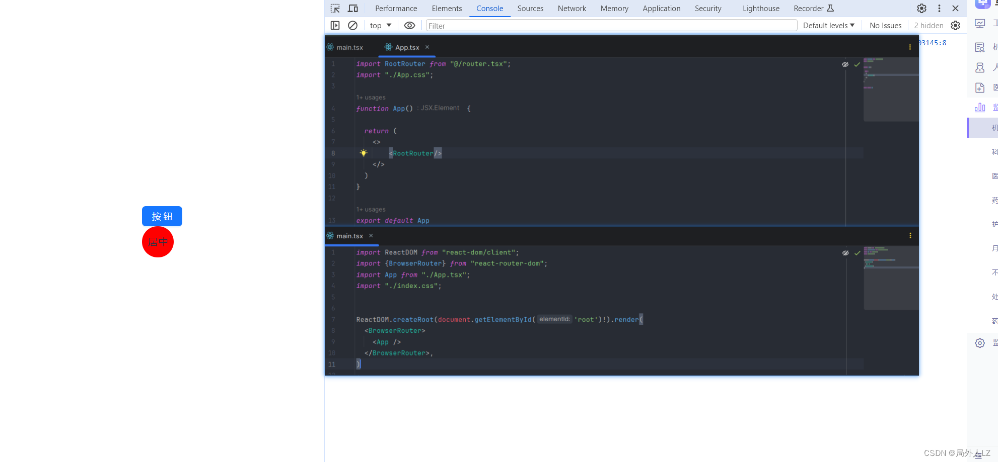
Task: Focus the console Filter input field
Action: tap(611, 26)
